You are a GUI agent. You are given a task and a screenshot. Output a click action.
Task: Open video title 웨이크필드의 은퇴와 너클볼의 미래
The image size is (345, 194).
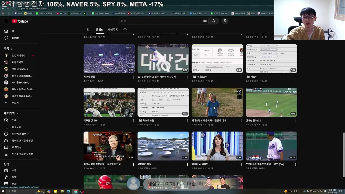209,121
